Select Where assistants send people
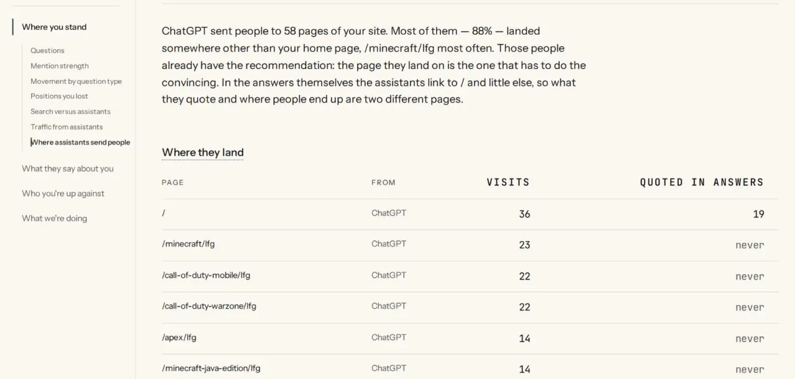 [x=81, y=142]
